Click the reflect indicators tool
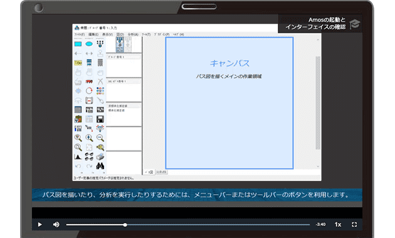This screenshot has height=238, width=395. [100, 91]
